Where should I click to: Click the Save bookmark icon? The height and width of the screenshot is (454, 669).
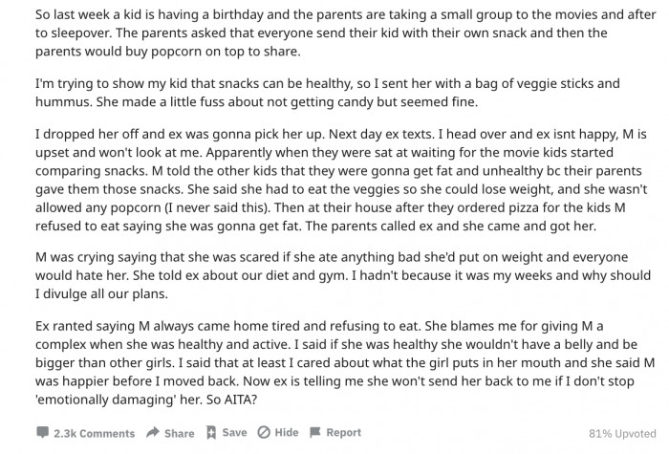tap(211, 433)
